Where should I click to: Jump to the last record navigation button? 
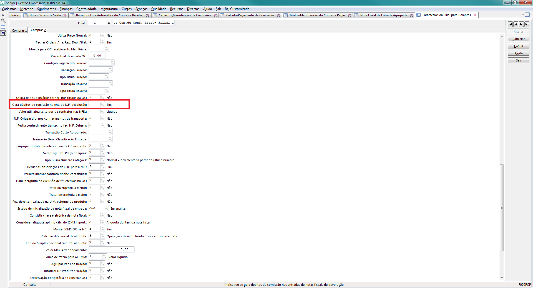click(527, 24)
